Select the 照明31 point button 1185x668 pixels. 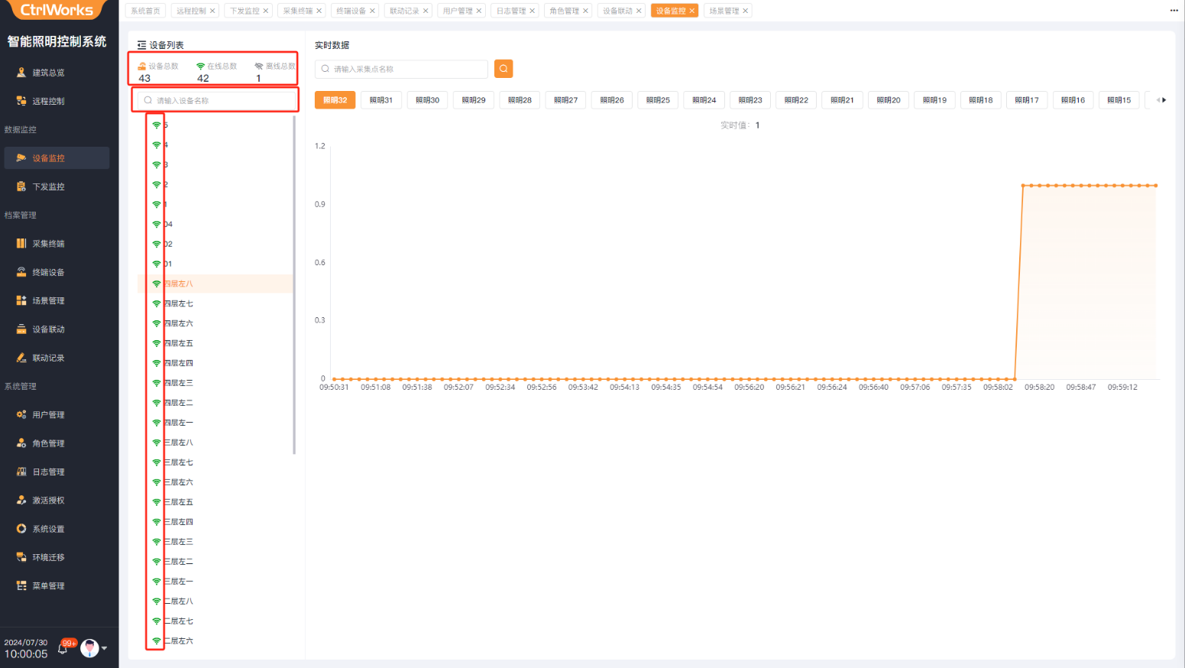381,100
